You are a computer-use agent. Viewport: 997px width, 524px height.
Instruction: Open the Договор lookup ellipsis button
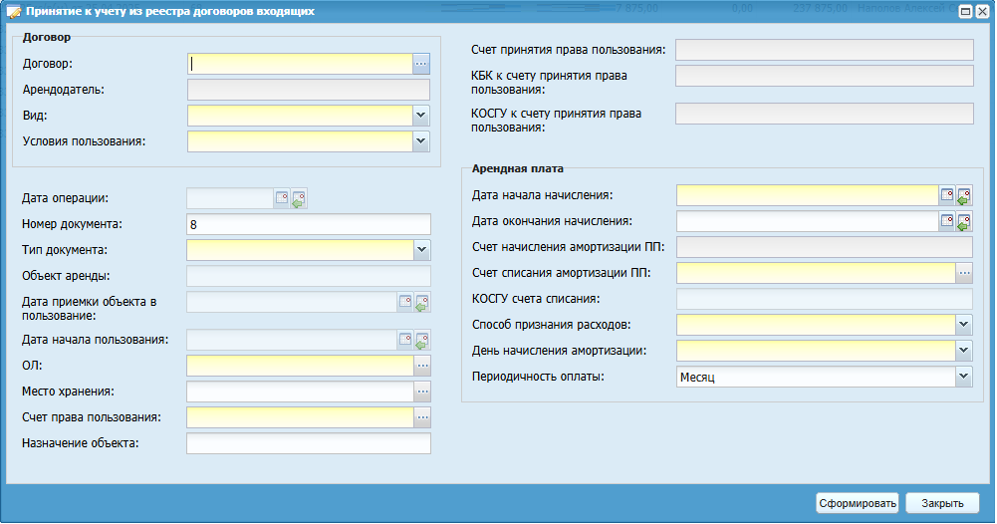(421, 64)
